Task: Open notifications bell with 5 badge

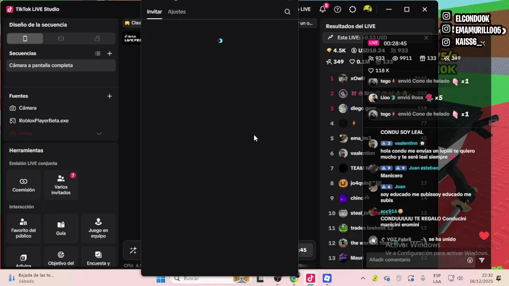Action: click(x=323, y=9)
